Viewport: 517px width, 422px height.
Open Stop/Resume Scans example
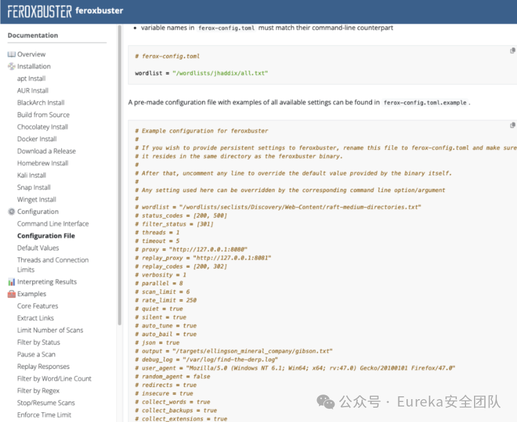click(x=46, y=403)
